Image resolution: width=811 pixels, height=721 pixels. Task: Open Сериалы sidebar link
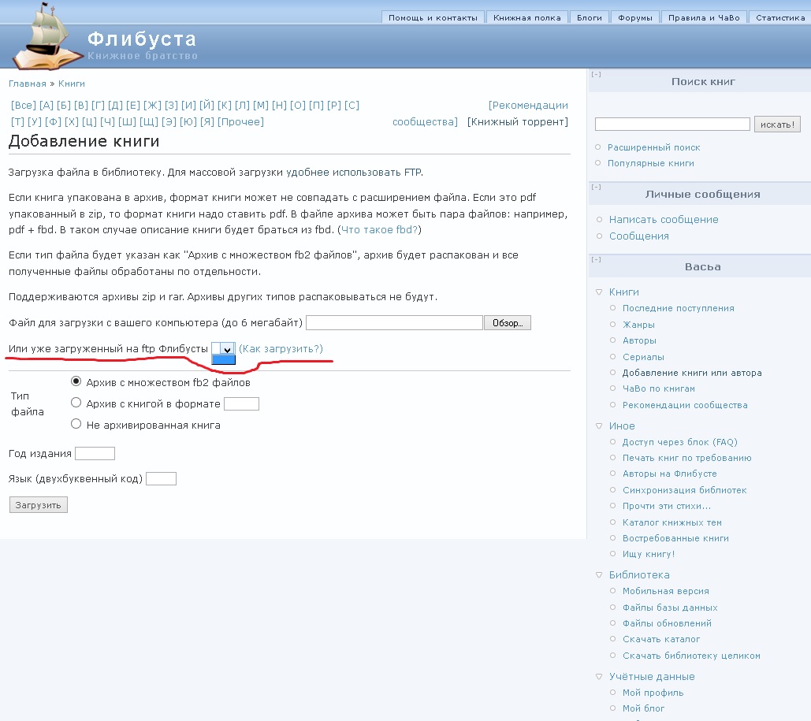pos(643,358)
